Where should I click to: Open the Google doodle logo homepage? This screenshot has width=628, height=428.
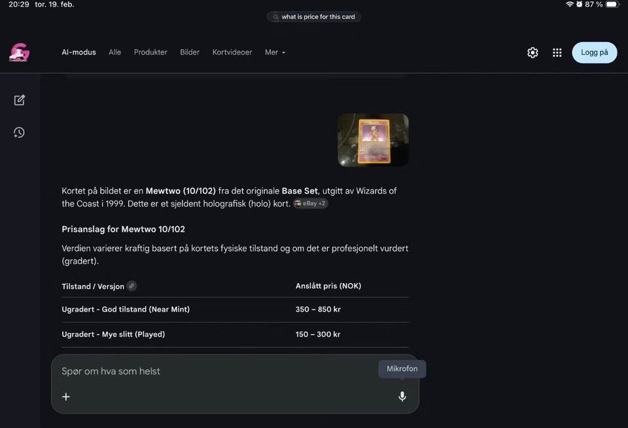19,52
